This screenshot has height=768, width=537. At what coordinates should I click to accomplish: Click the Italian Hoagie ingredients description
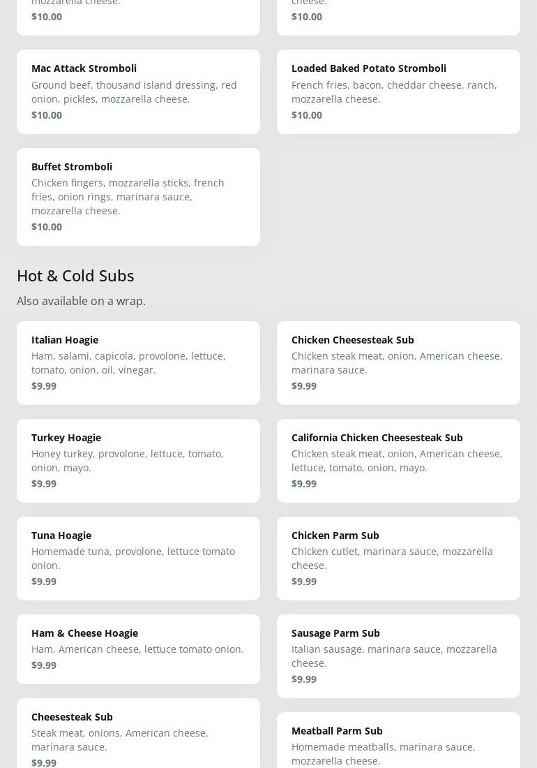point(128,362)
